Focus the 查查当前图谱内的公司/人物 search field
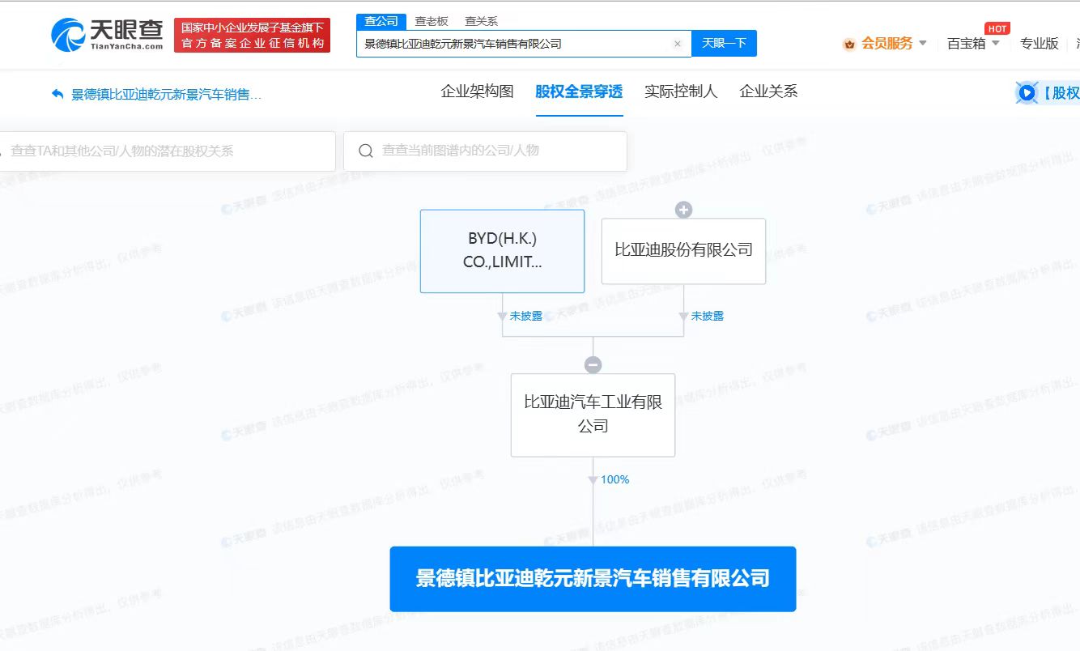This screenshot has height=651, width=1080. pyautogui.click(x=485, y=151)
